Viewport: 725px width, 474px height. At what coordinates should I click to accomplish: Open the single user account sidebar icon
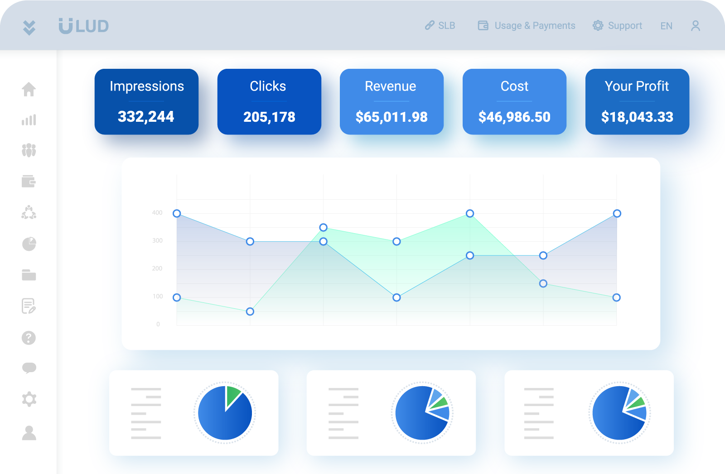click(x=29, y=433)
